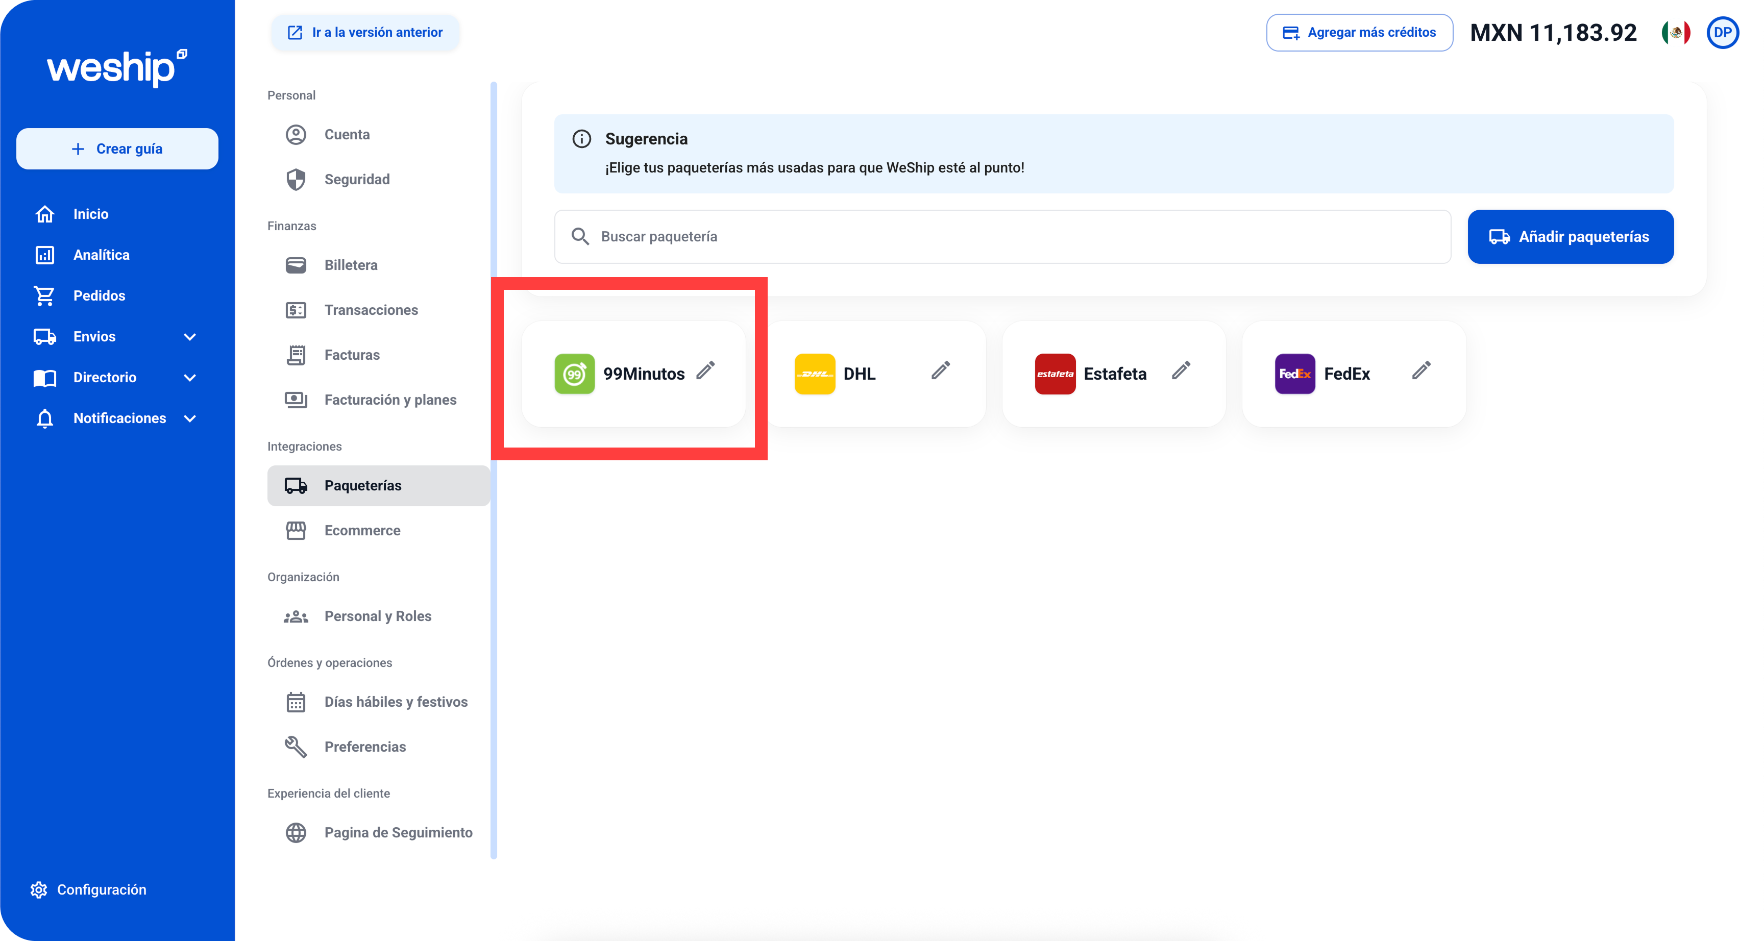Image resolution: width=1764 pixels, height=941 pixels.
Task: Follow the Ir a la versión anterior link
Action: (x=365, y=32)
